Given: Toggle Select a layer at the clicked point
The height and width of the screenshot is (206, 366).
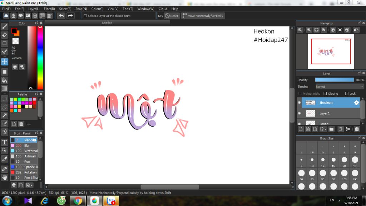Looking at the screenshot, I should [85, 16].
